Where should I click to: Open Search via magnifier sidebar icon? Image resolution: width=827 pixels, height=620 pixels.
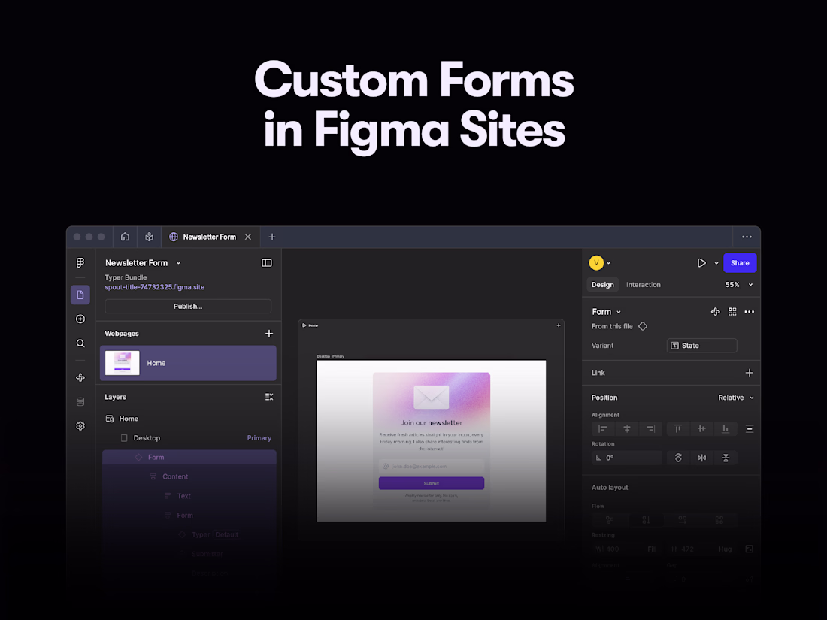(80, 343)
